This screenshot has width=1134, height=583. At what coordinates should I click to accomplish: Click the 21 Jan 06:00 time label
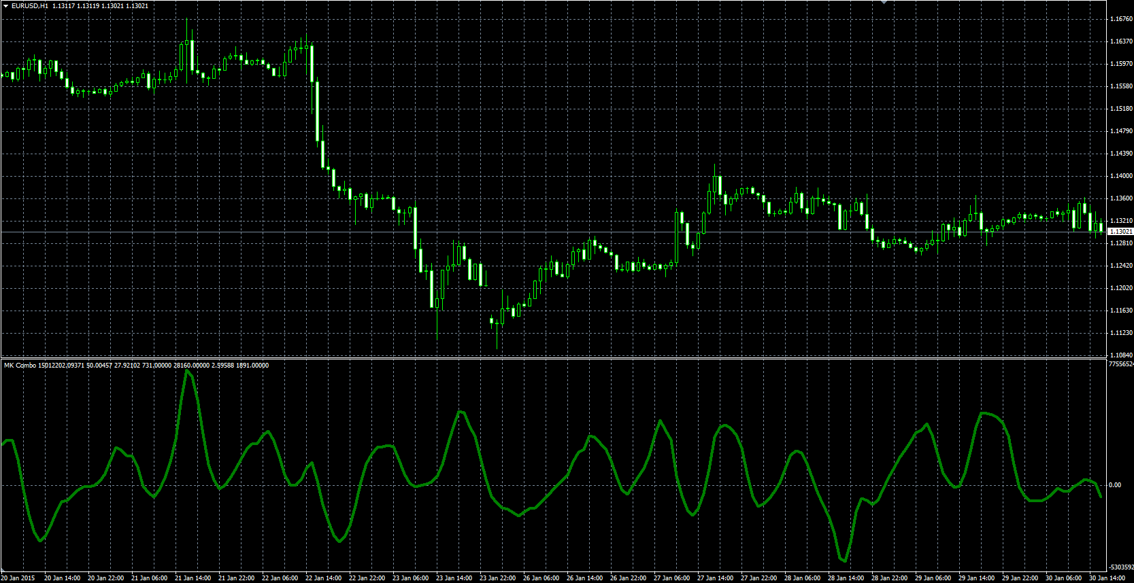tap(149, 578)
